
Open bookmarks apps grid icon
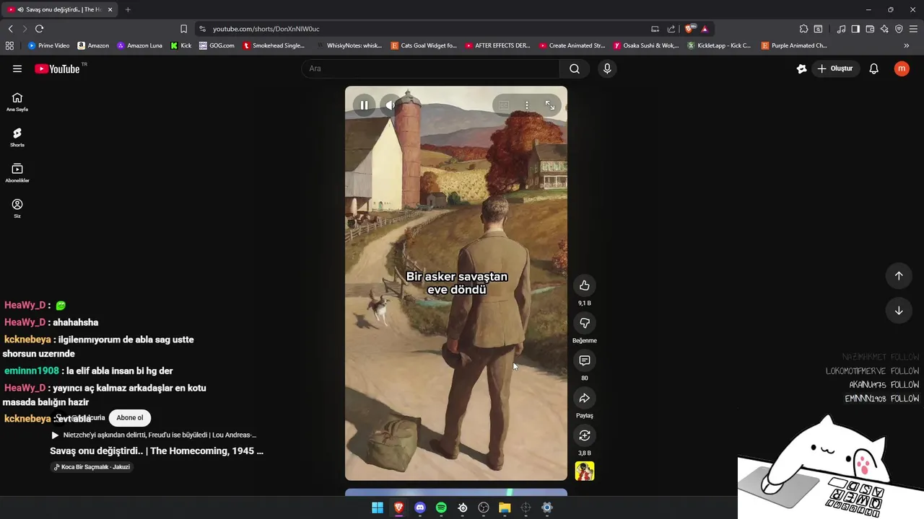[9, 45]
